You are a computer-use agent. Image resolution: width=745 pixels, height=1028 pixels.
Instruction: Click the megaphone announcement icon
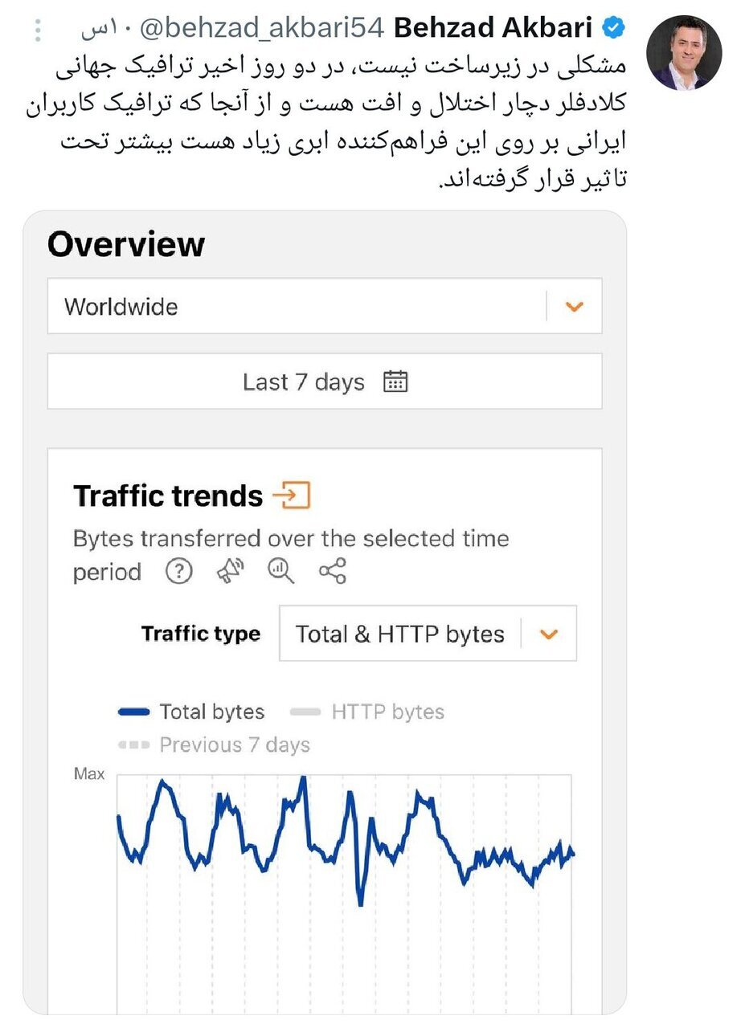pyautogui.click(x=231, y=571)
